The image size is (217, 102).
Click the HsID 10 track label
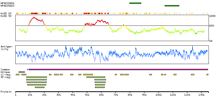[6, 13]
